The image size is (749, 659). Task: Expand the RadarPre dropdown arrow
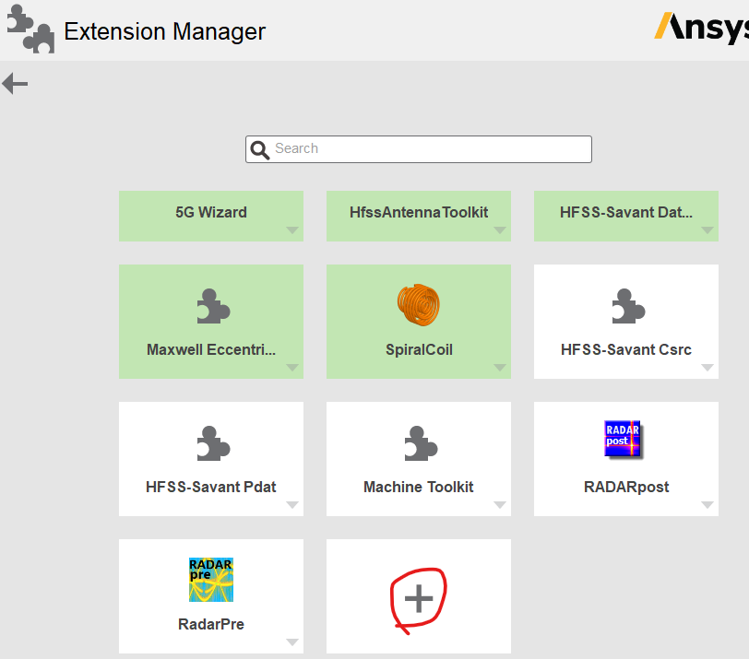point(292,642)
